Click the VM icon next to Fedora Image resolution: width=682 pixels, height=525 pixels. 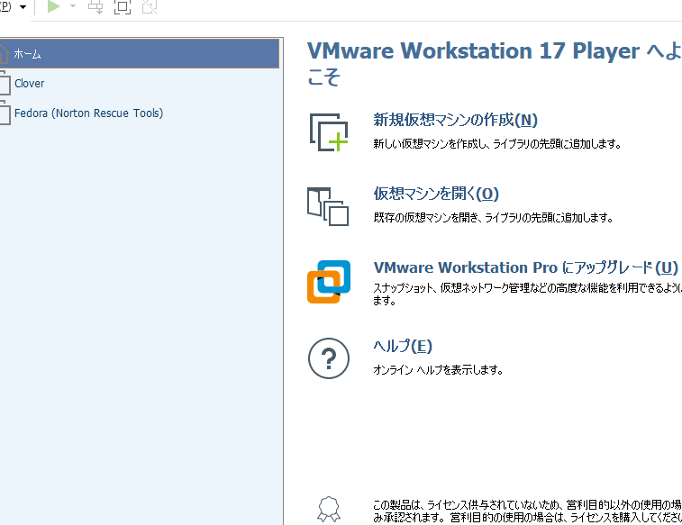5,113
